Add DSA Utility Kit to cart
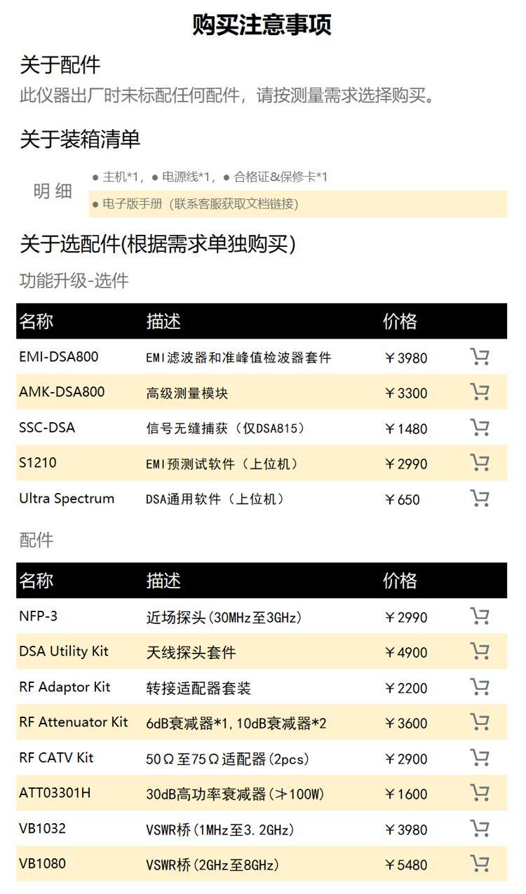The image size is (526, 894). tap(480, 651)
